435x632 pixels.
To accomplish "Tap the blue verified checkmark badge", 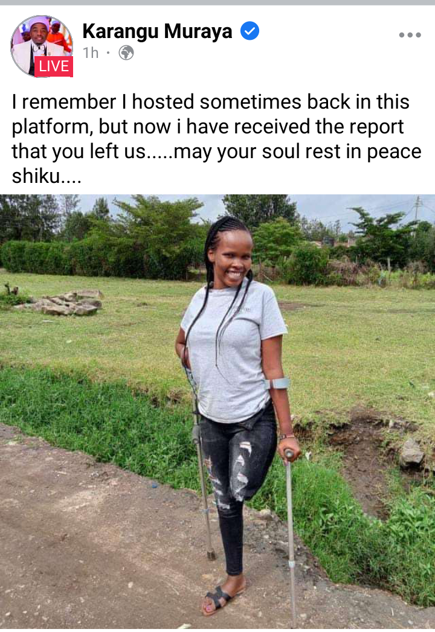I will 250,31.
